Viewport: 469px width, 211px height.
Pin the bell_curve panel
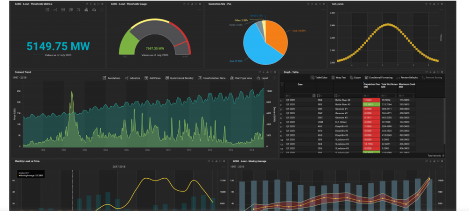point(434,4)
